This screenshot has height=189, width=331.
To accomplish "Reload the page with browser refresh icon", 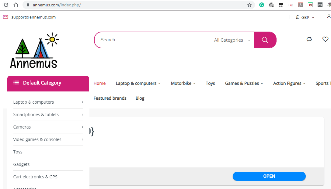I will [6, 5].
